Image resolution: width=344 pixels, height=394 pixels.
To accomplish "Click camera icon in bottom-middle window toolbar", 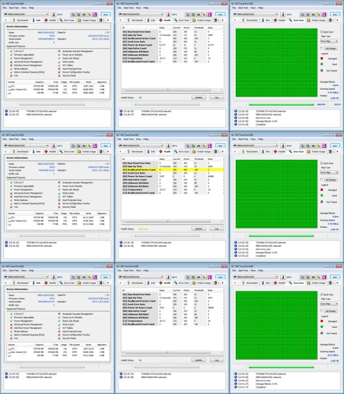I will (x=198, y=277).
